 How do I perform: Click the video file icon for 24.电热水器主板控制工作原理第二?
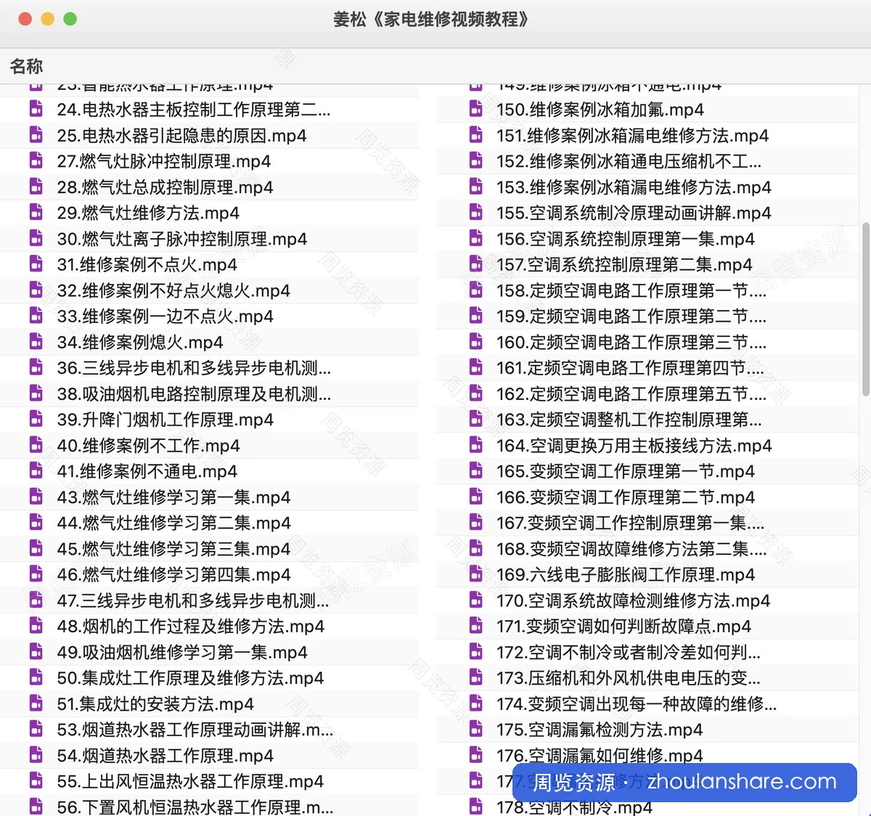point(36,109)
